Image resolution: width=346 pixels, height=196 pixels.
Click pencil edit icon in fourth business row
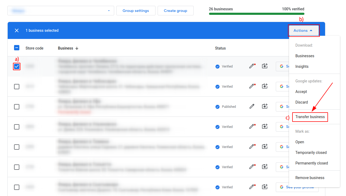pyautogui.click(x=252, y=127)
